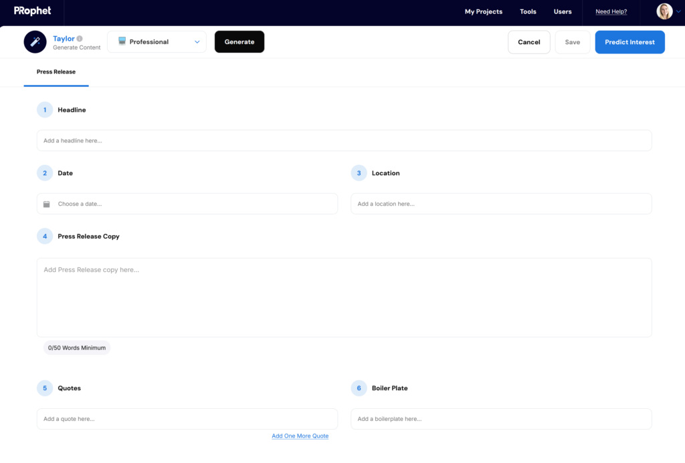Image resolution: width=685 pixels, height=463 pixels.
Task: Focus the quote input field
Action: pyautogui.click(x=187, y=419)
